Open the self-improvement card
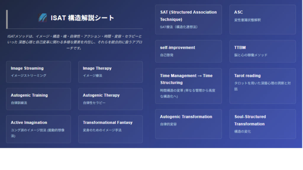This screenshot has height=170, width=303. (x=188, y=51)
